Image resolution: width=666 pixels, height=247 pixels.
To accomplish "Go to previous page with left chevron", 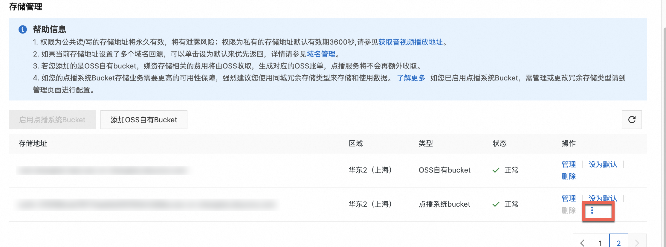I will click(582, 243).
